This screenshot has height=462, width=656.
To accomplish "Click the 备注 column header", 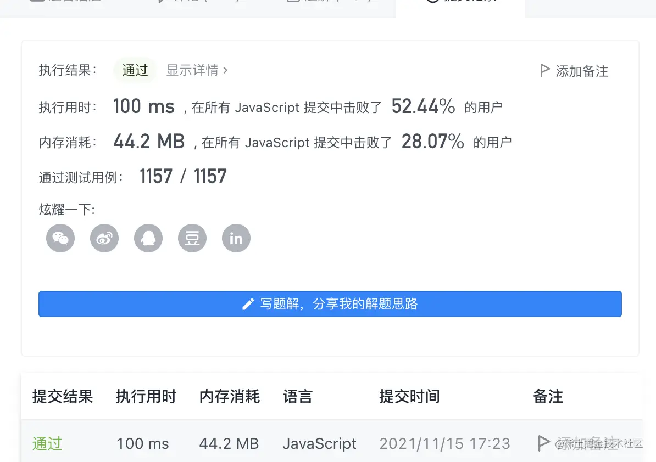I will tap(548, 396).
